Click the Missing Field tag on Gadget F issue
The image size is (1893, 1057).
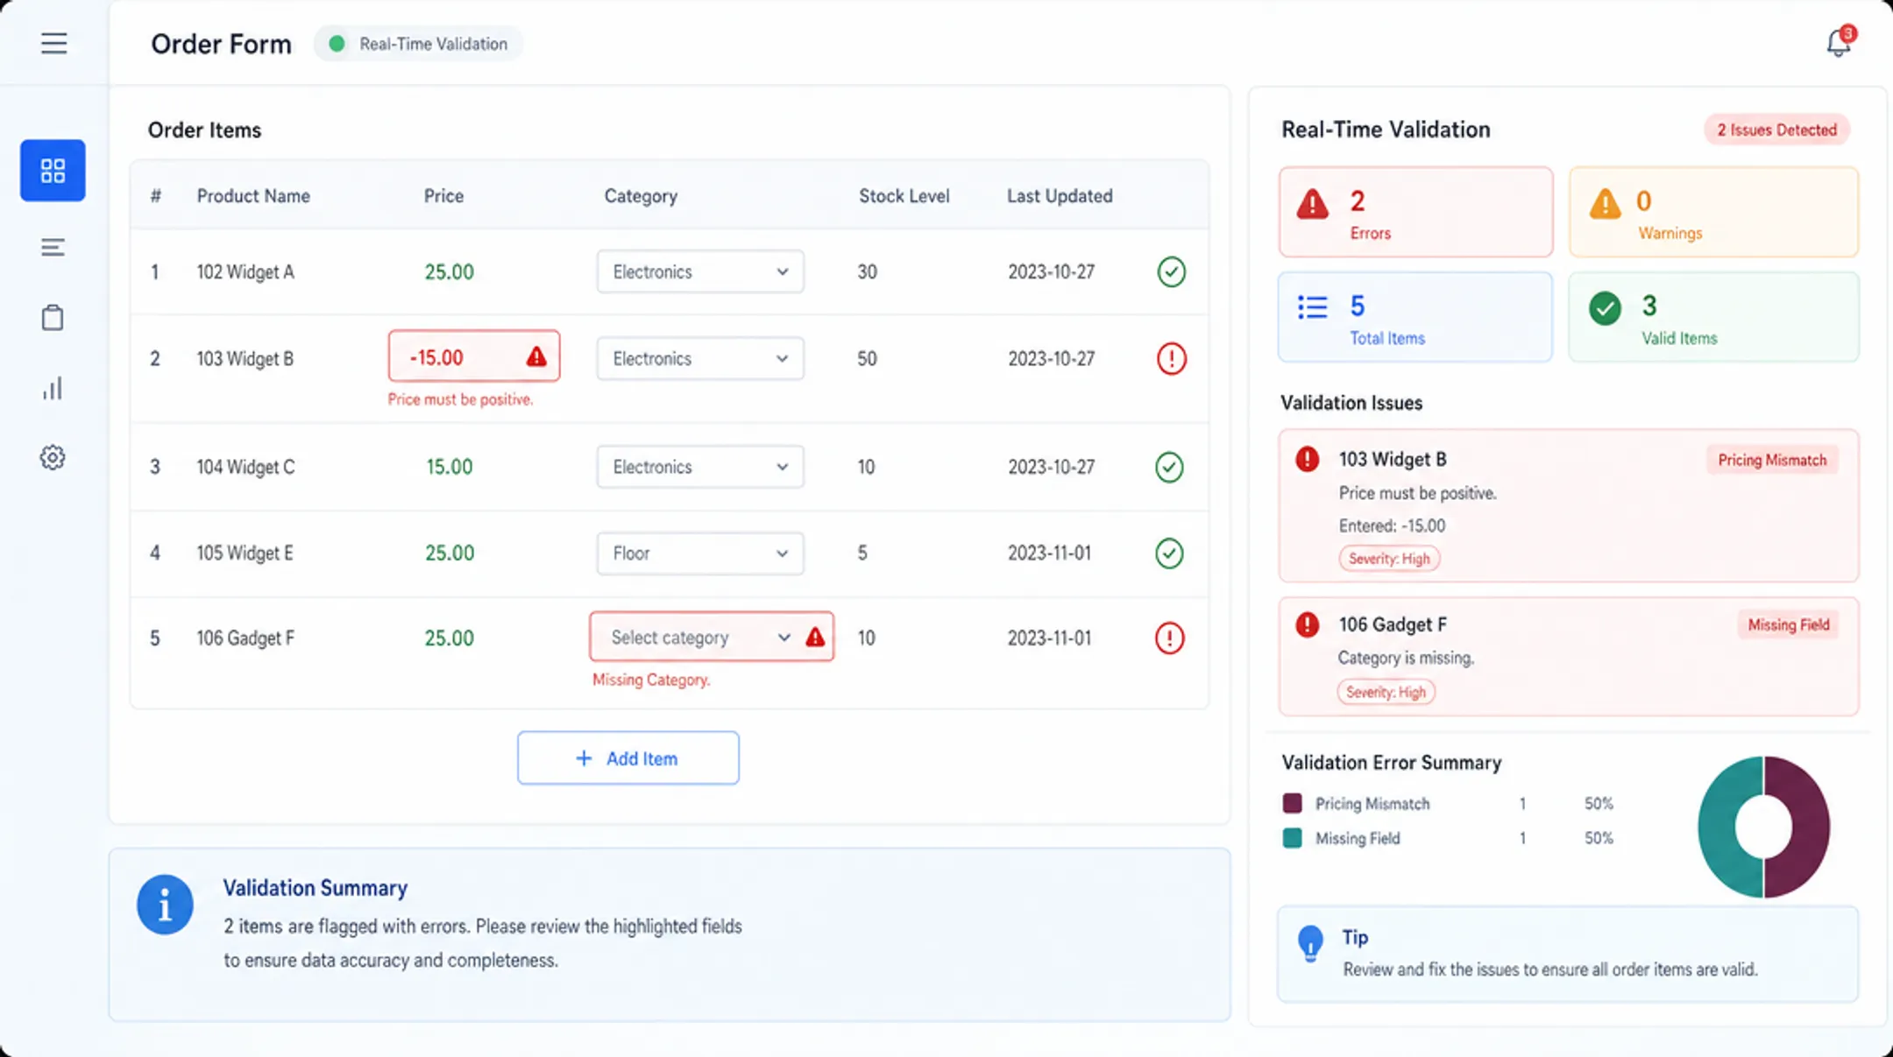pyautogui.click(x=1788, y=624)
